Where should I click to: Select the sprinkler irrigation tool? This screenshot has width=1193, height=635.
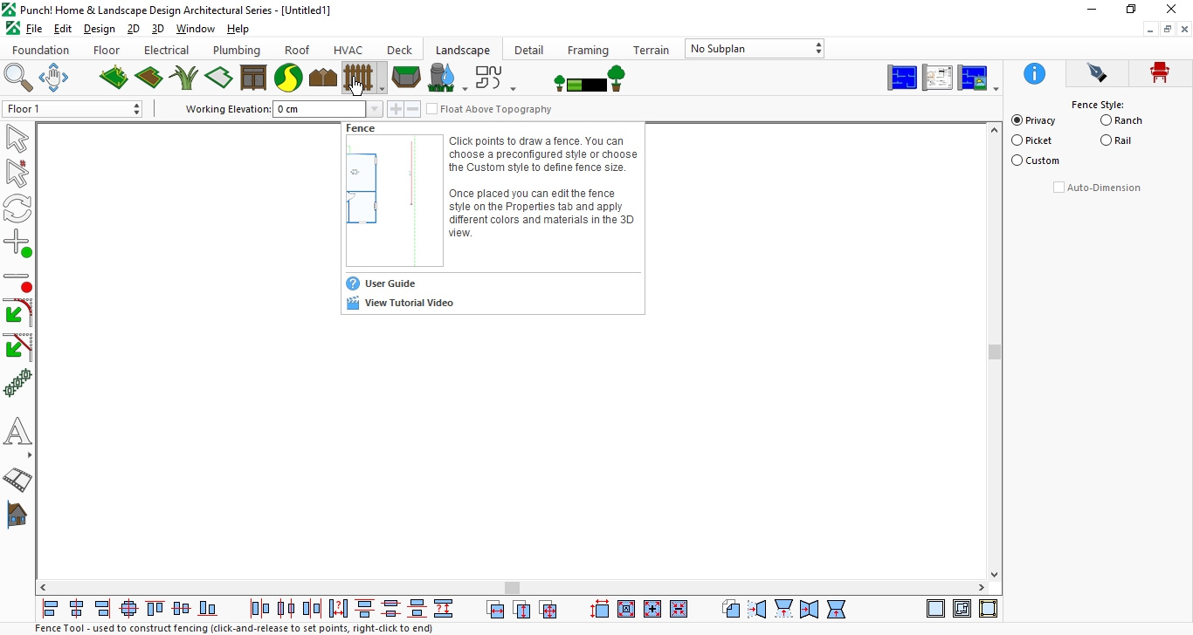(442, 78)
